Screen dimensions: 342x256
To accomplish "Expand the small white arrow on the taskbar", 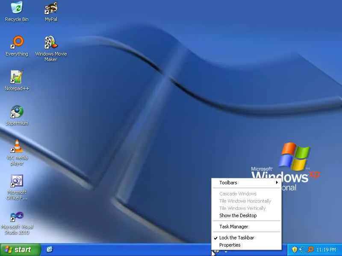I will 226,252.
